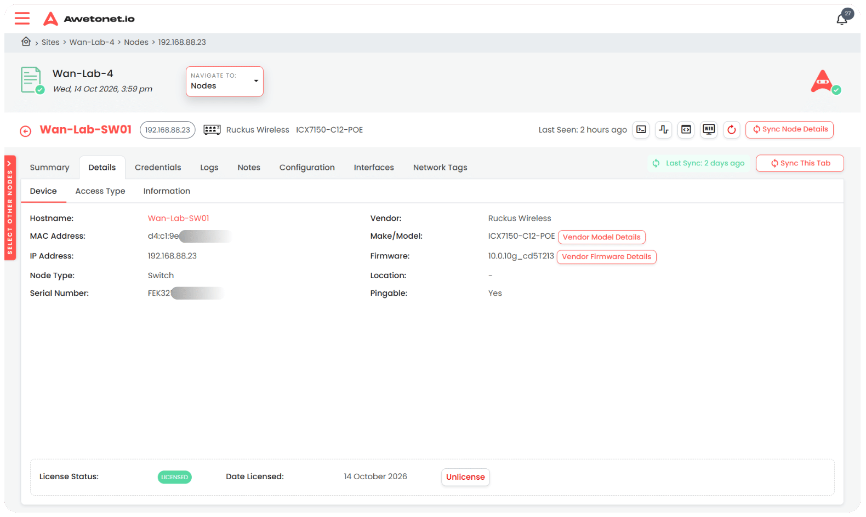Click the Sync This Tab button

pyautogui.click(x=800, y=163)
